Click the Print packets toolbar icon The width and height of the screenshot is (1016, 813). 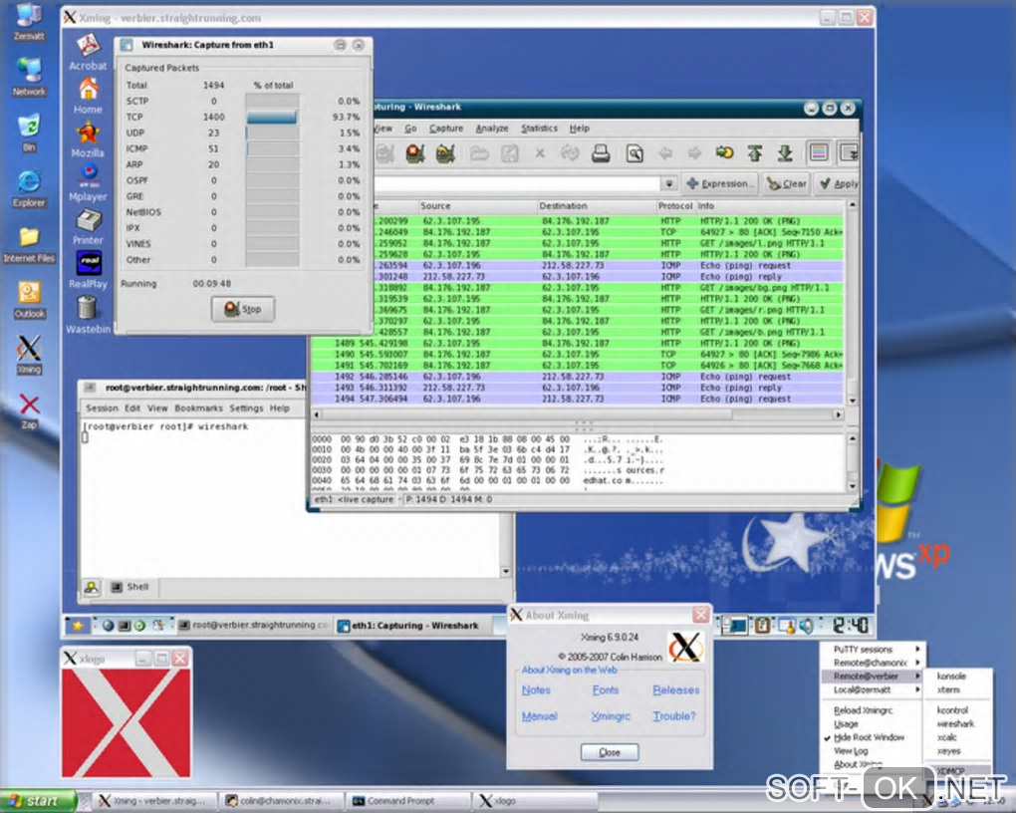(601, 153)
